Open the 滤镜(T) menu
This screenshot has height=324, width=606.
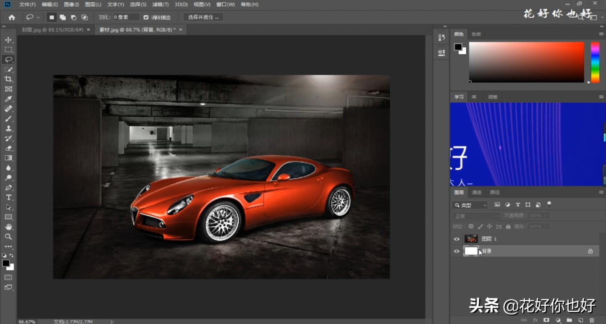(x=160, y=4)
